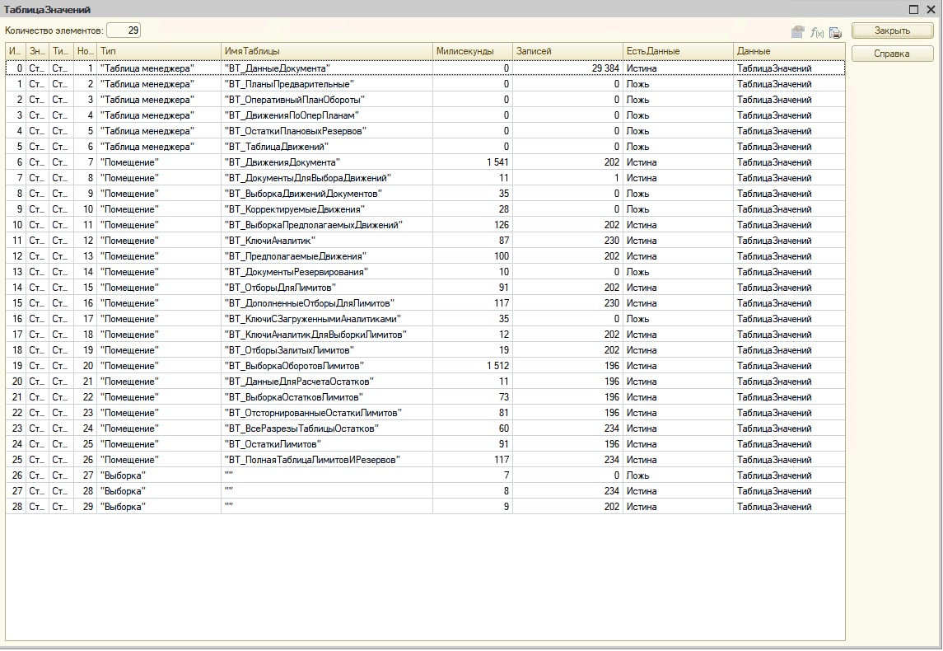The height and width of the screenshot is (651, 943).
Task: Select "ВТ_ДвиженияПоОперПланам" cell
Action: pyautogui.click(x=327, y=115)
